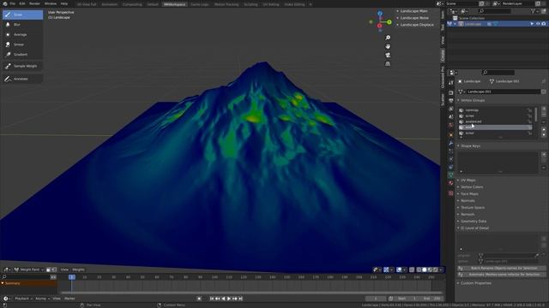Toggle X-ray mode in viewport header
549x308 pixels.
(x=412, y=269)
